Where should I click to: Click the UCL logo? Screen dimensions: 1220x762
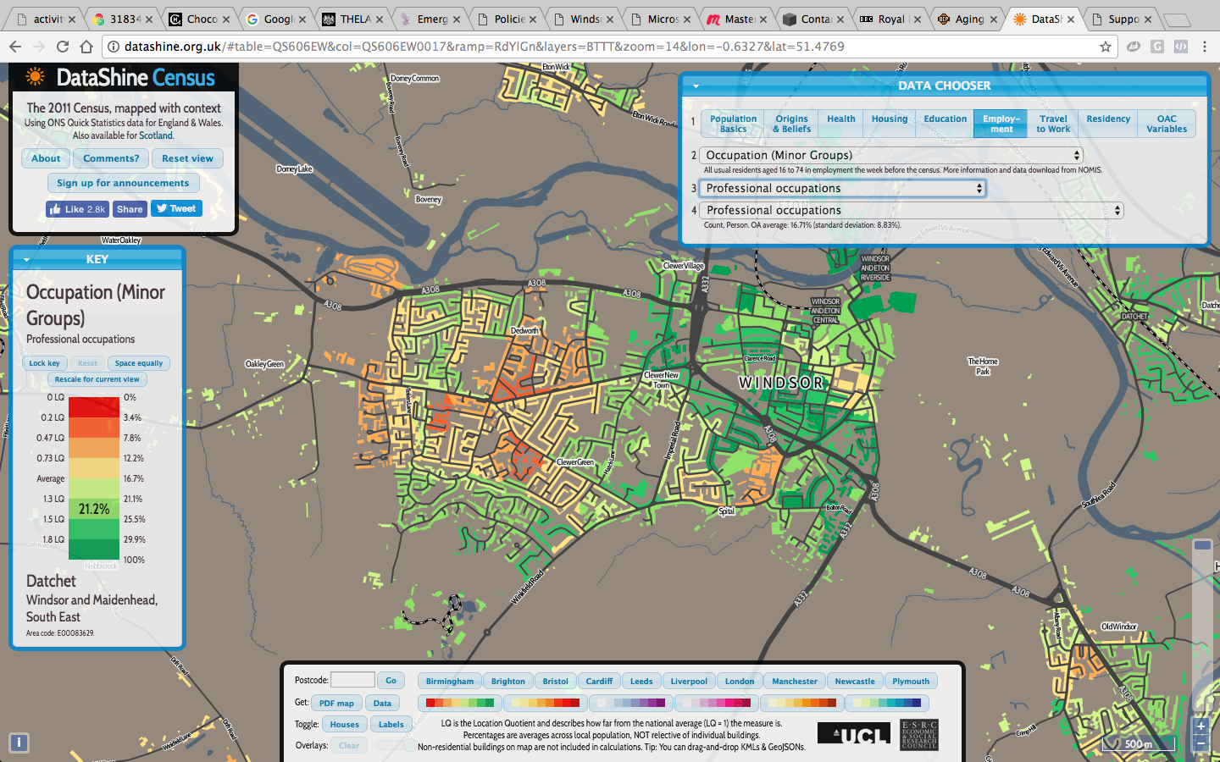854,734
